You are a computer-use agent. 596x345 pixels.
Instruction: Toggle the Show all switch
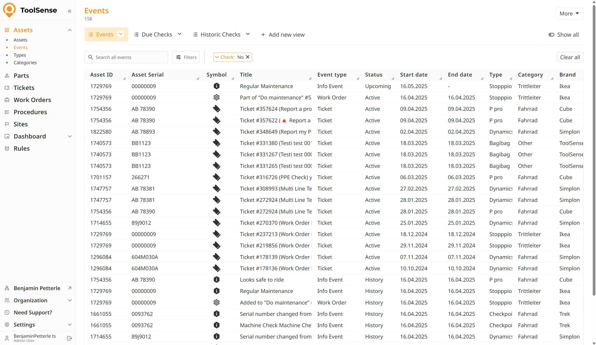click(x=551, y=35)
